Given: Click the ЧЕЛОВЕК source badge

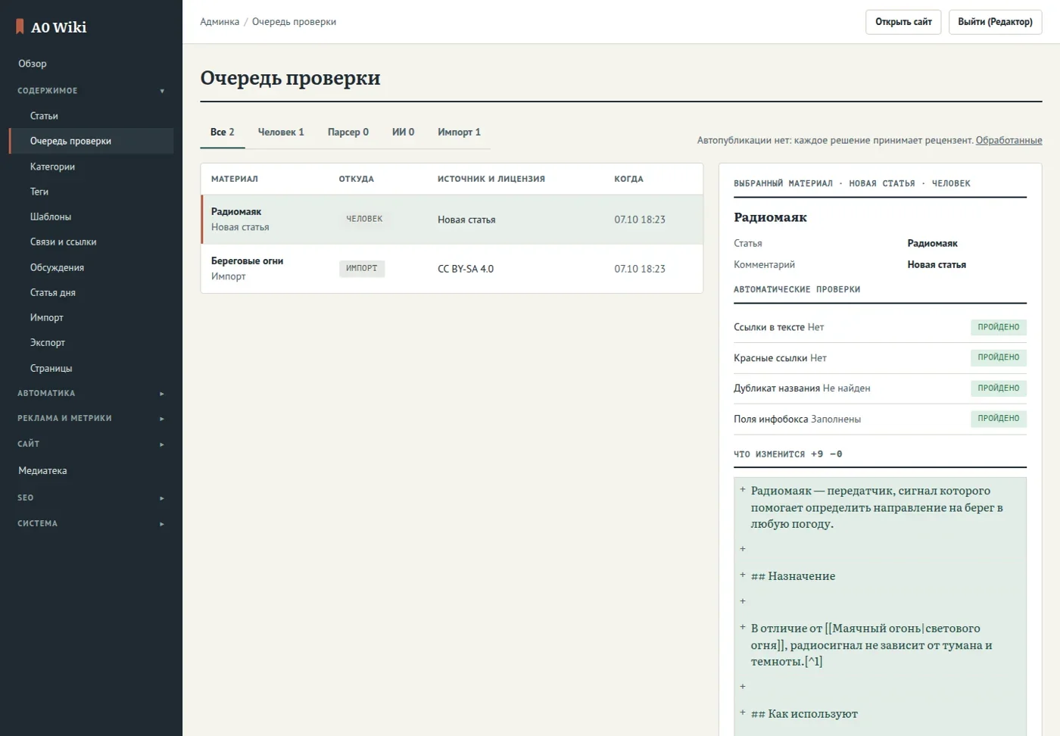Looking at the screenshot, I should pyautogui.click(x=364, y=219).
